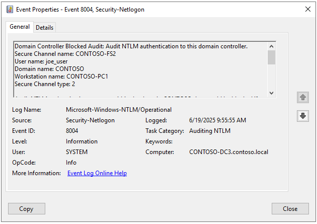Click the Event Properties title bar icon

[x=9, y=9]
